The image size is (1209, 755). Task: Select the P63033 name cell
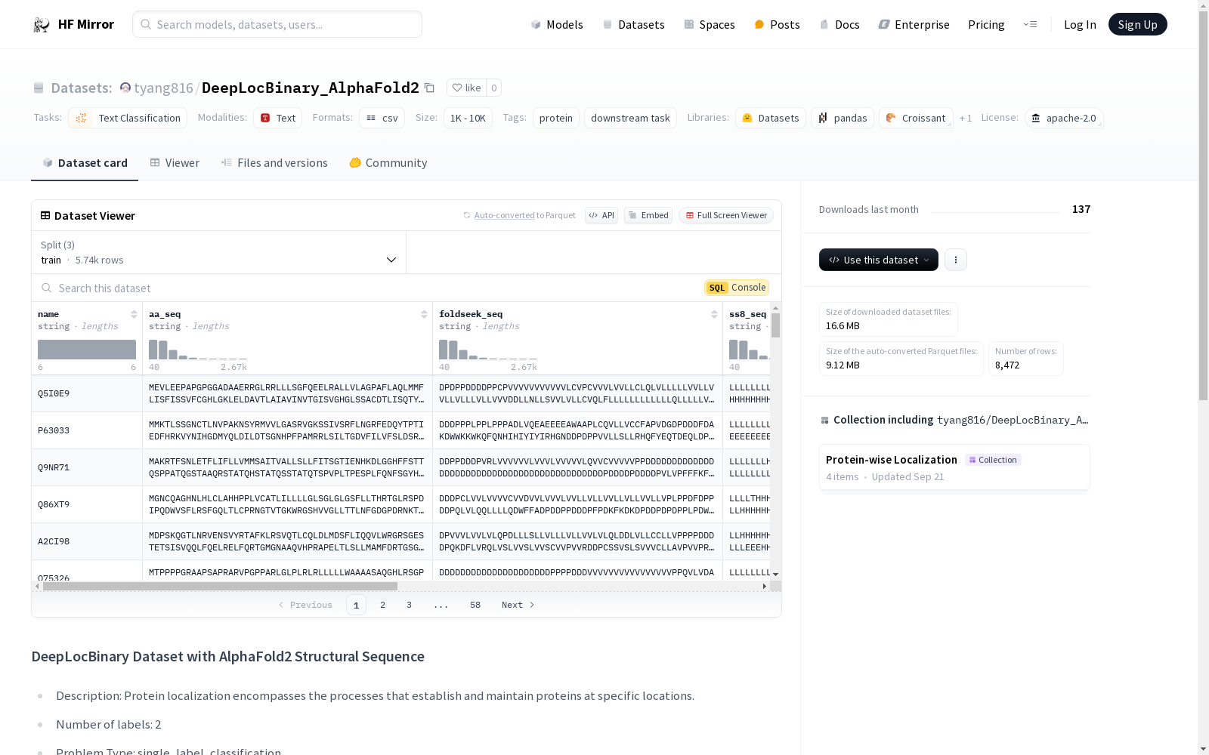[x=87, y=430]
